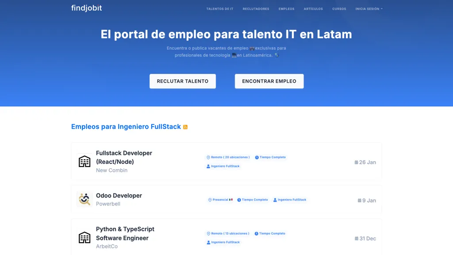Click the findjobit logo
Image resolution: width=453 pixels, height=255 pixels.
coord(86,8)
